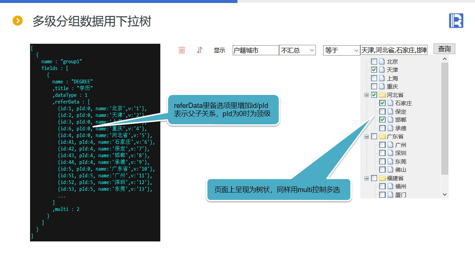Check the 北京 checkbox
Screen dimensions: 475x267
click(374, 62)
